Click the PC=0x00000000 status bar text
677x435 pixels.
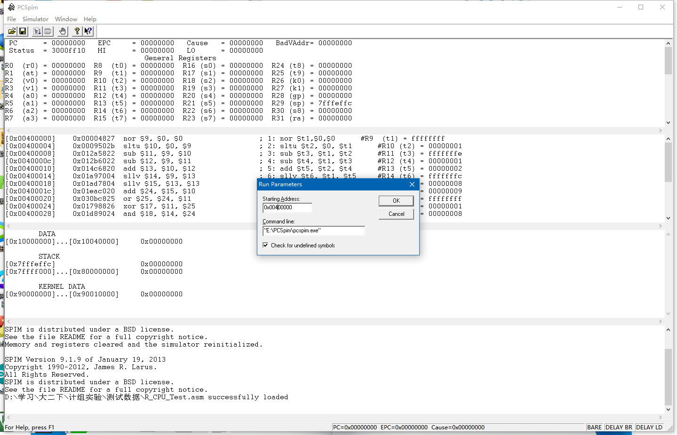click(355, 427)
